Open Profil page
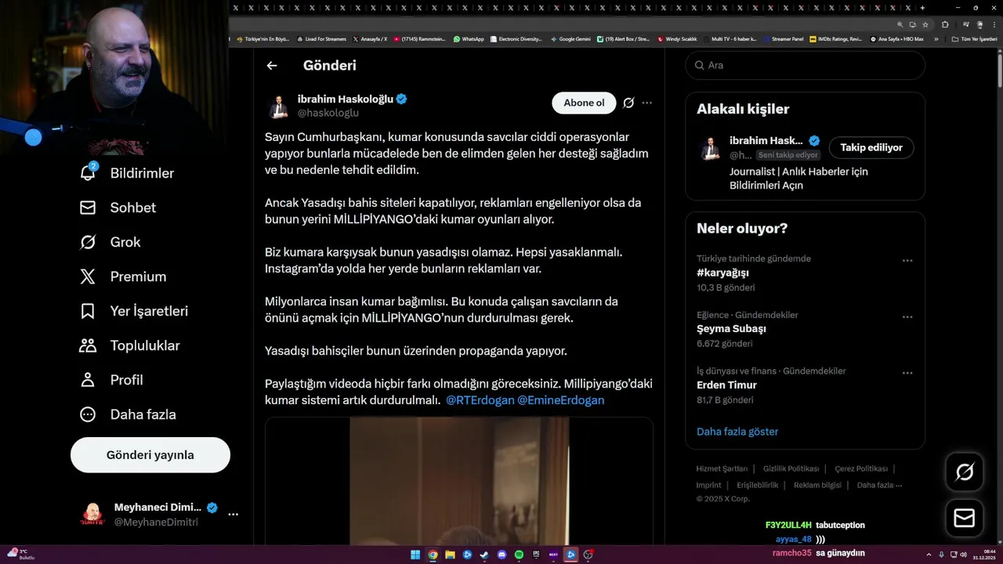The height and width of the screenshot is (564, 1003). coord(110,380)
